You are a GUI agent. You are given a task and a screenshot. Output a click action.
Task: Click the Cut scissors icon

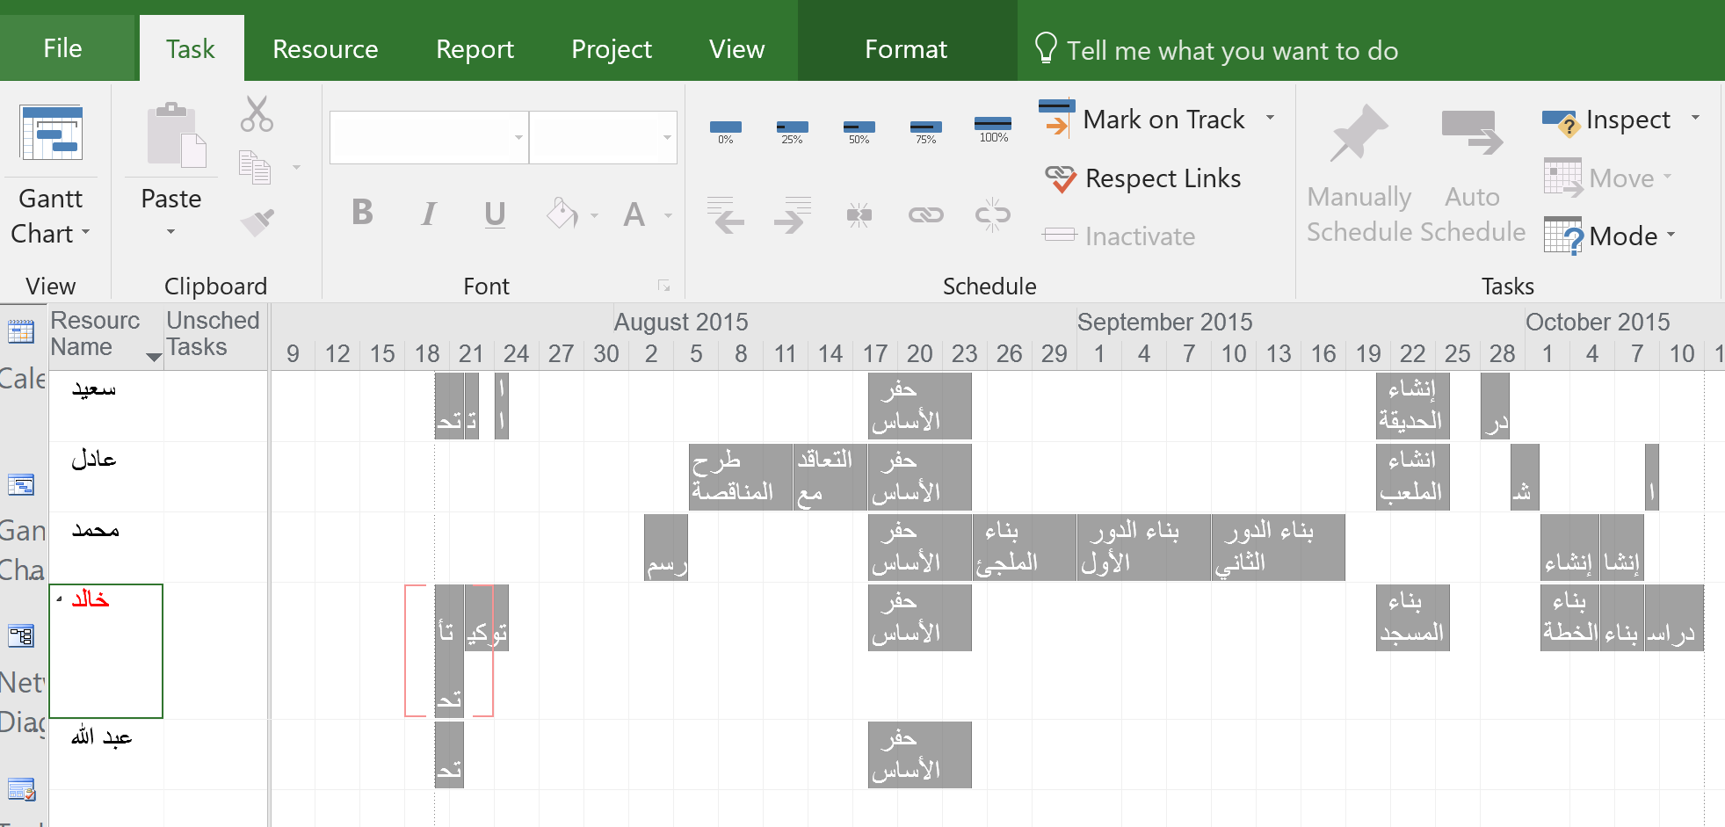(257, 114)
